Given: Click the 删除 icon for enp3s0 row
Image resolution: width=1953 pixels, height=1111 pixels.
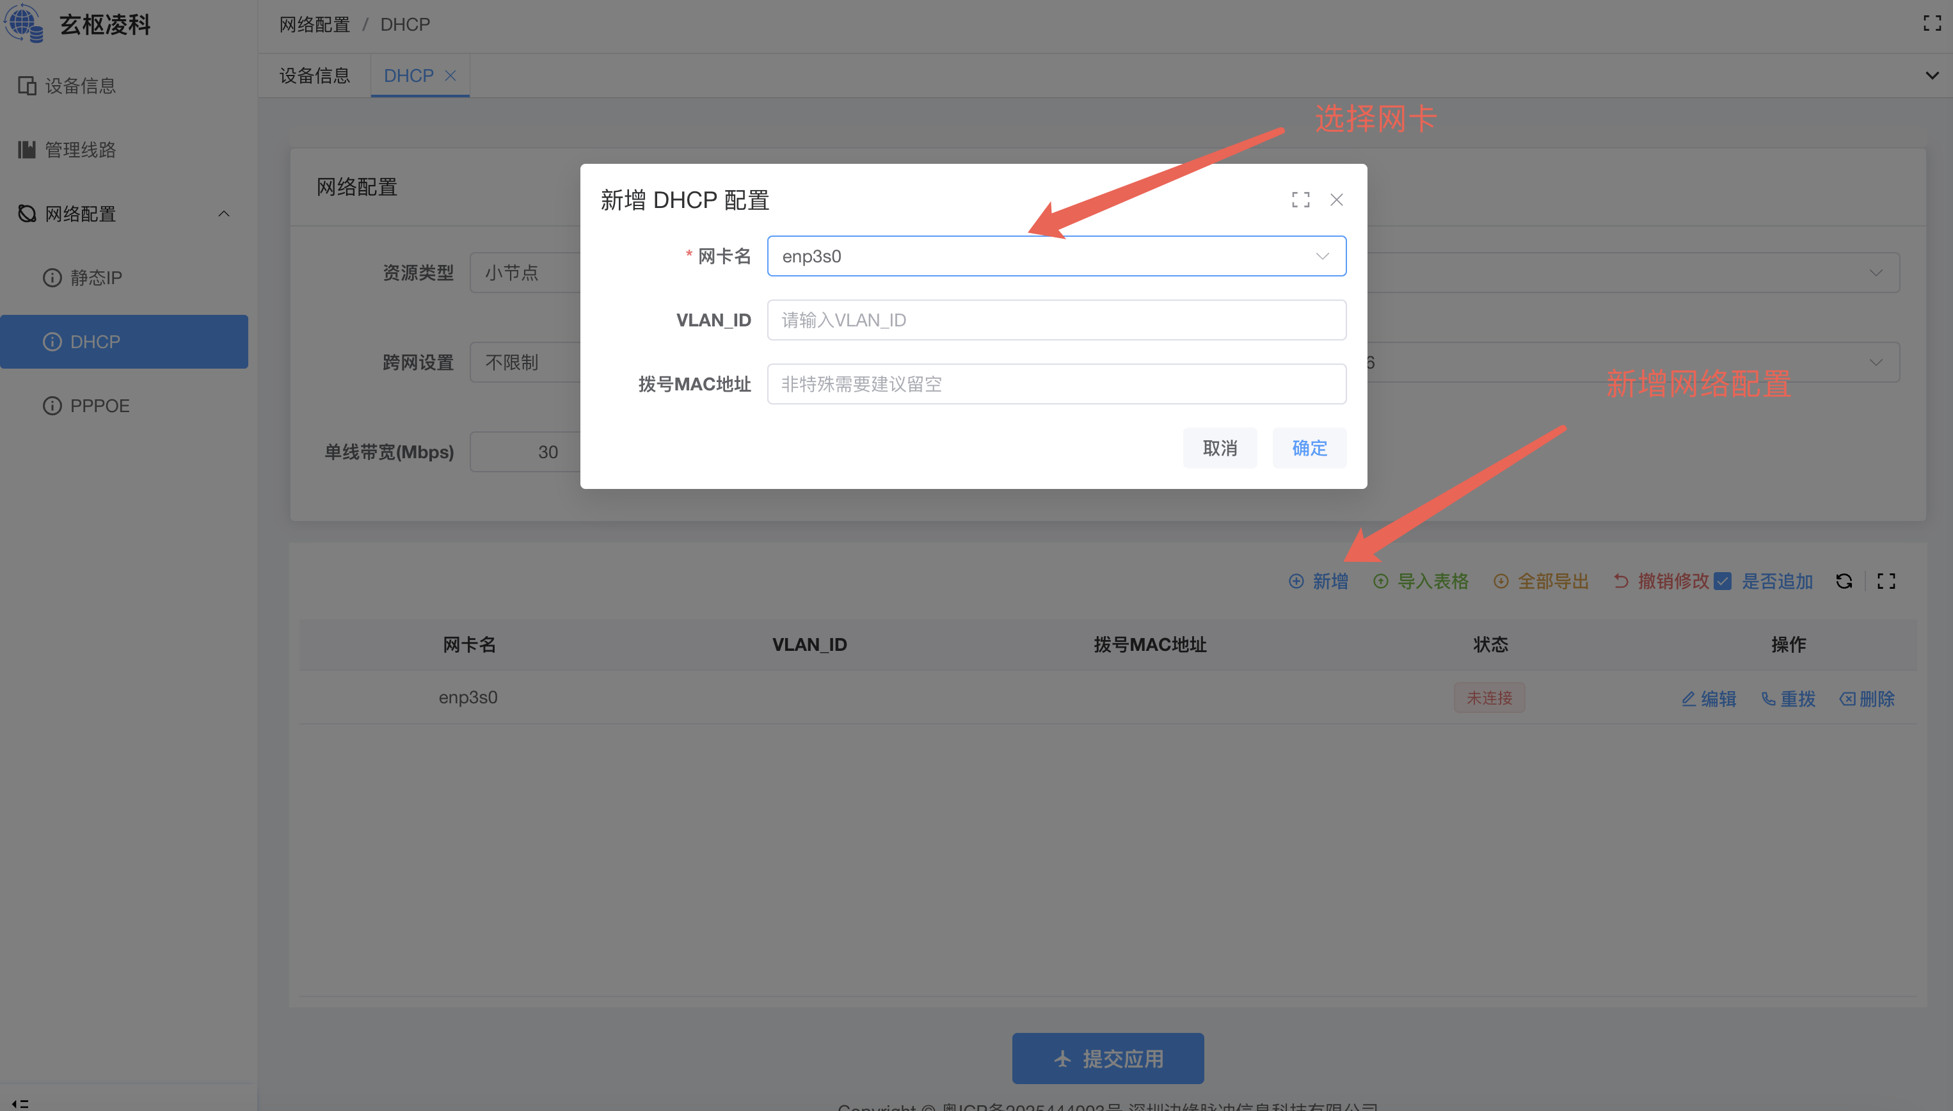Looking at the screenshot, I should 1847,699.
